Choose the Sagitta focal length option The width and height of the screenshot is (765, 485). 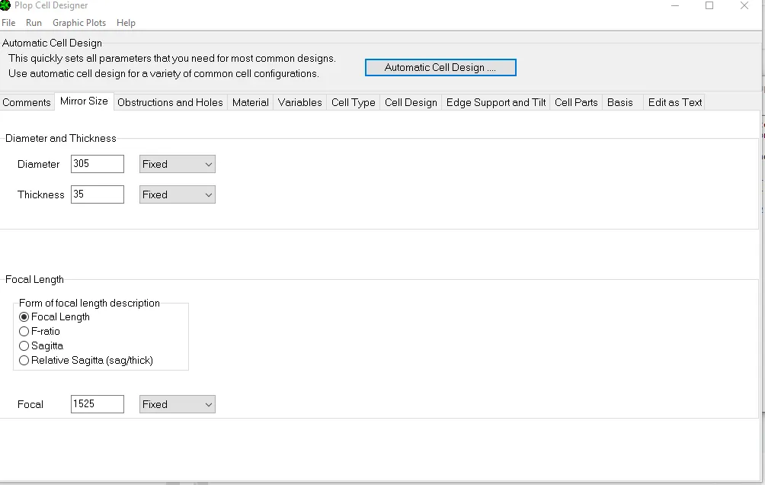pyautogui.click(x=24, y=346)
